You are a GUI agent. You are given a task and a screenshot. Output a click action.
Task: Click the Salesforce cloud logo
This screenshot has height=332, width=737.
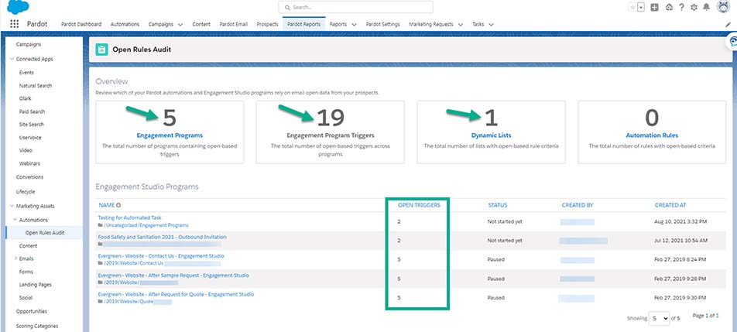coord(18,7)
